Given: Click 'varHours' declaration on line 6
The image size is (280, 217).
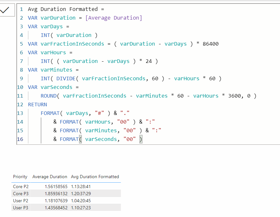Looking at the screenshot, I should pos(53,53).
